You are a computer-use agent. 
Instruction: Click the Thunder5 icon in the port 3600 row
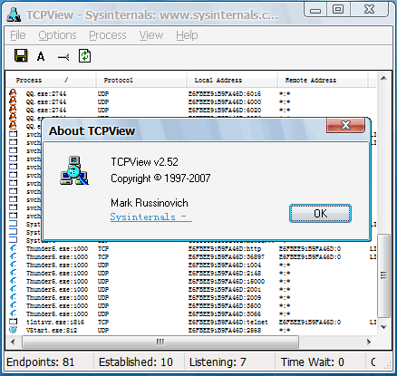14,305
